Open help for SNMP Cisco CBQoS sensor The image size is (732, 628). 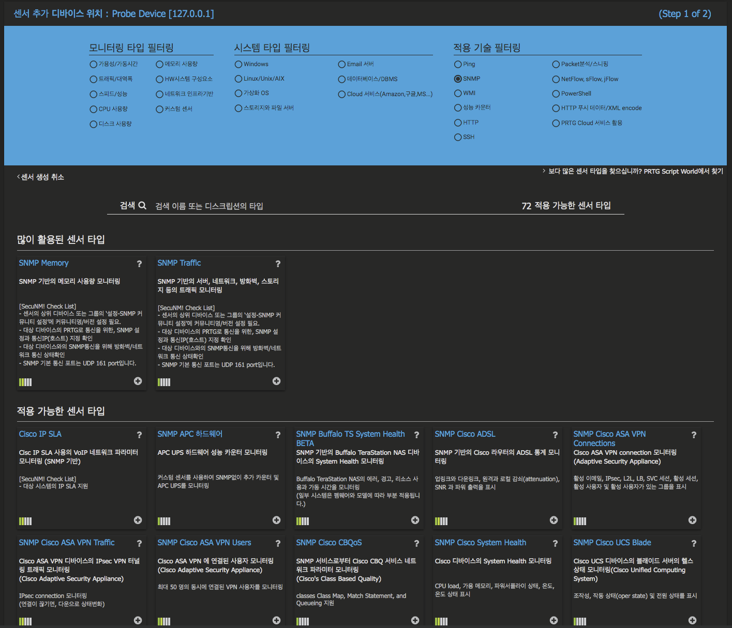pos(416,544)
